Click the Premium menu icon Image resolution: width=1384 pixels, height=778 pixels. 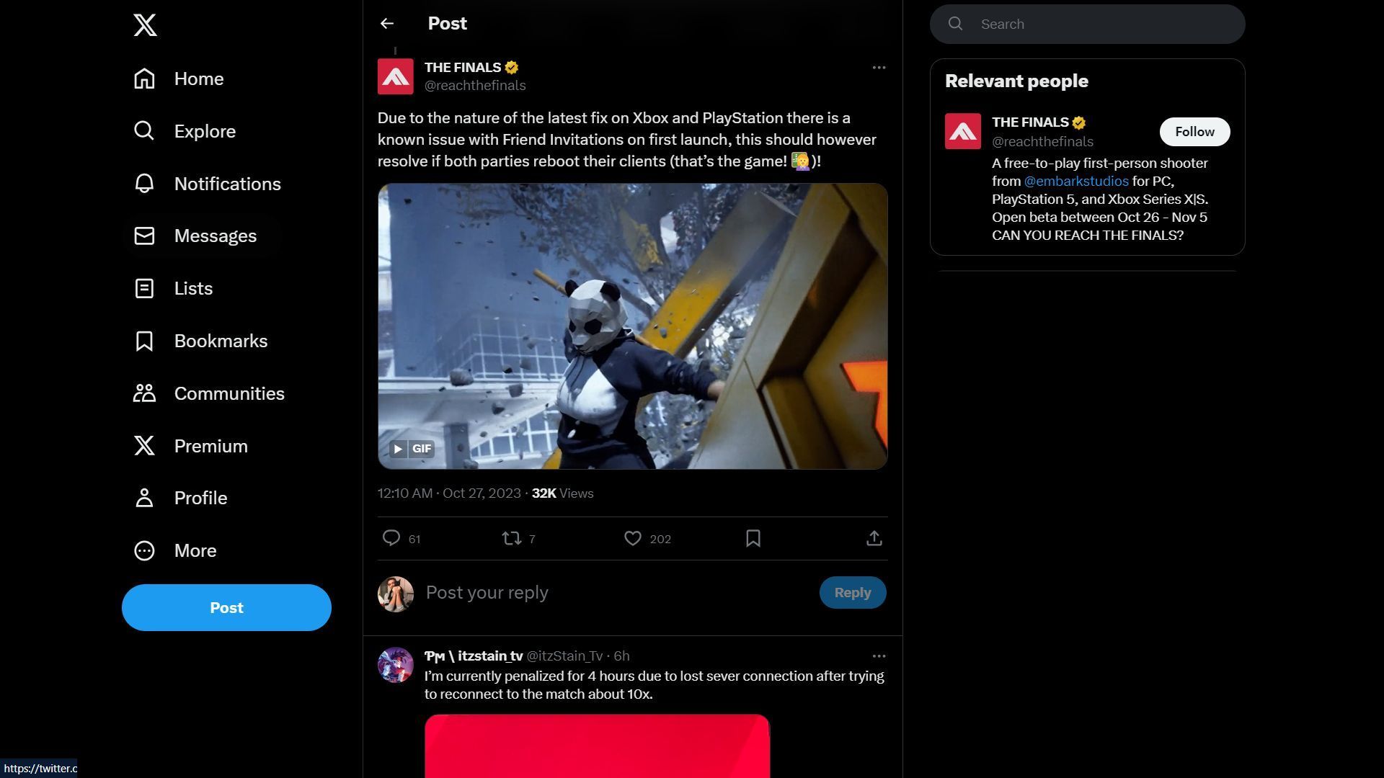(x=144, y=447)
